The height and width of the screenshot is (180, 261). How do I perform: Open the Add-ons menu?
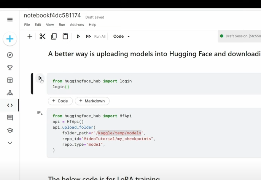(x=77, y=25)
